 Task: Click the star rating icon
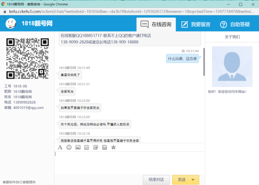[114, 147]
